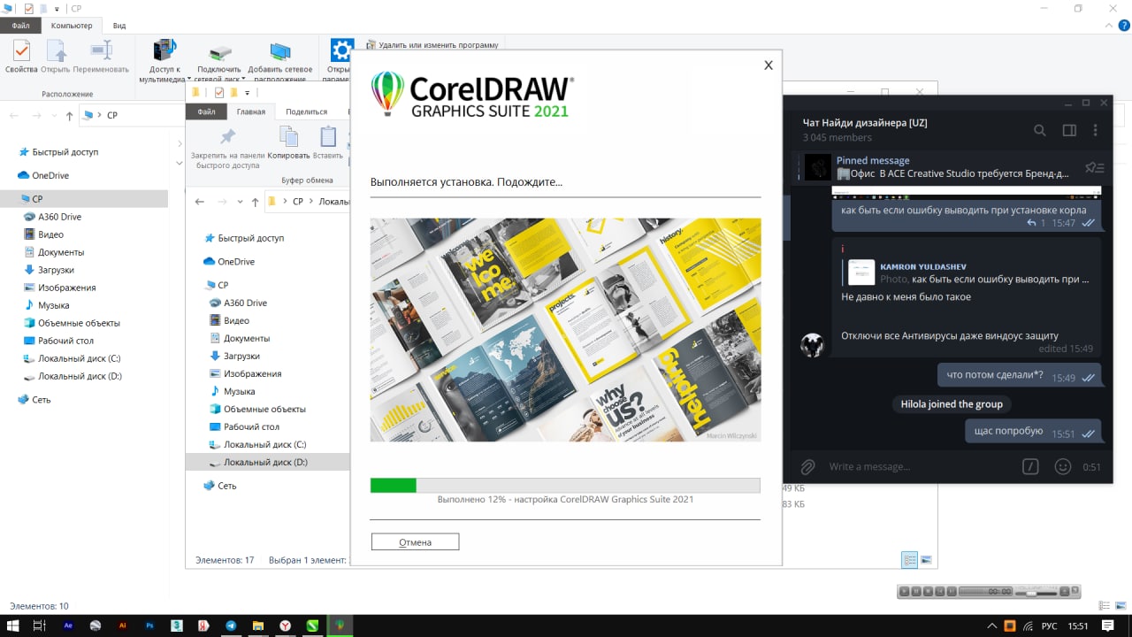The image size is (1132, 637).
Task: Cancel the installation with the Отмена button
Action: (x=415, y=542)
